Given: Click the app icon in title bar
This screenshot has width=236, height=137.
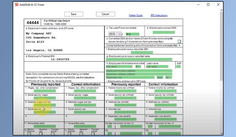Looking at the screenshot, I should [16, 5].
